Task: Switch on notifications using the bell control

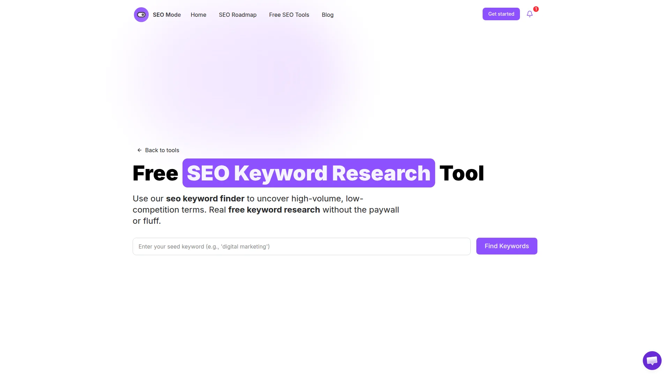Action: 529,14
